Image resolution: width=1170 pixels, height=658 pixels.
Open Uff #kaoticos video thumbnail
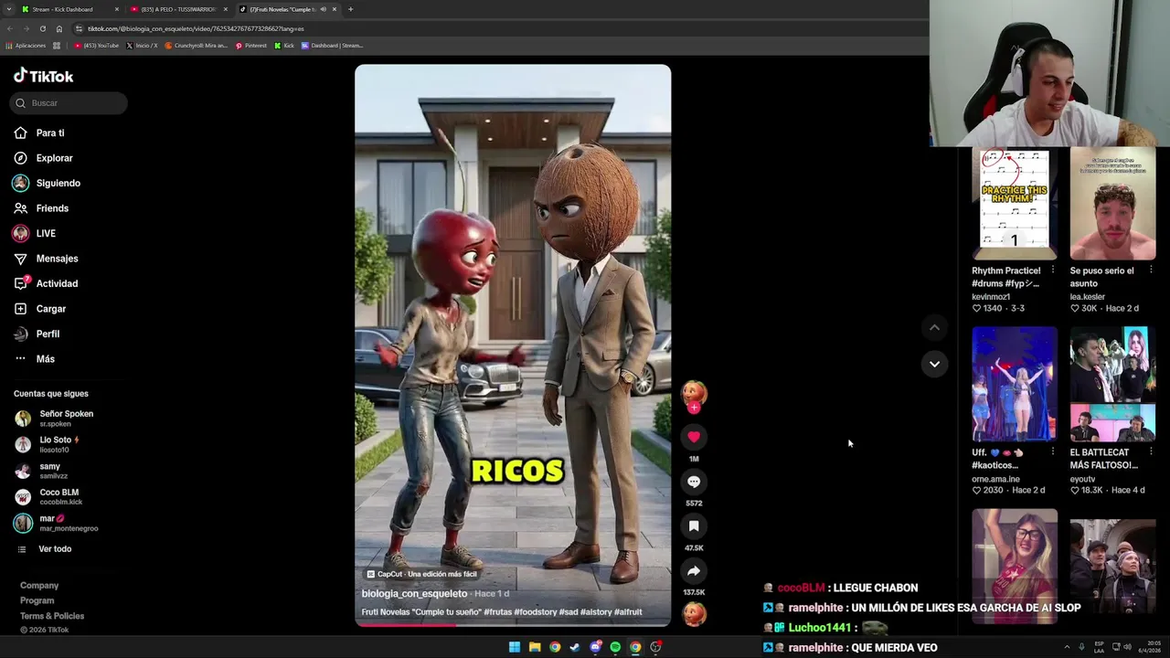[x=1015, y=385]
